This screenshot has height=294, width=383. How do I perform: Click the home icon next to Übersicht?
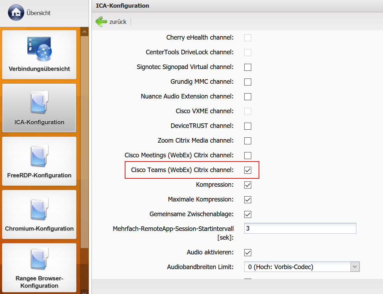pyautogui.click(x=16, y=13)
